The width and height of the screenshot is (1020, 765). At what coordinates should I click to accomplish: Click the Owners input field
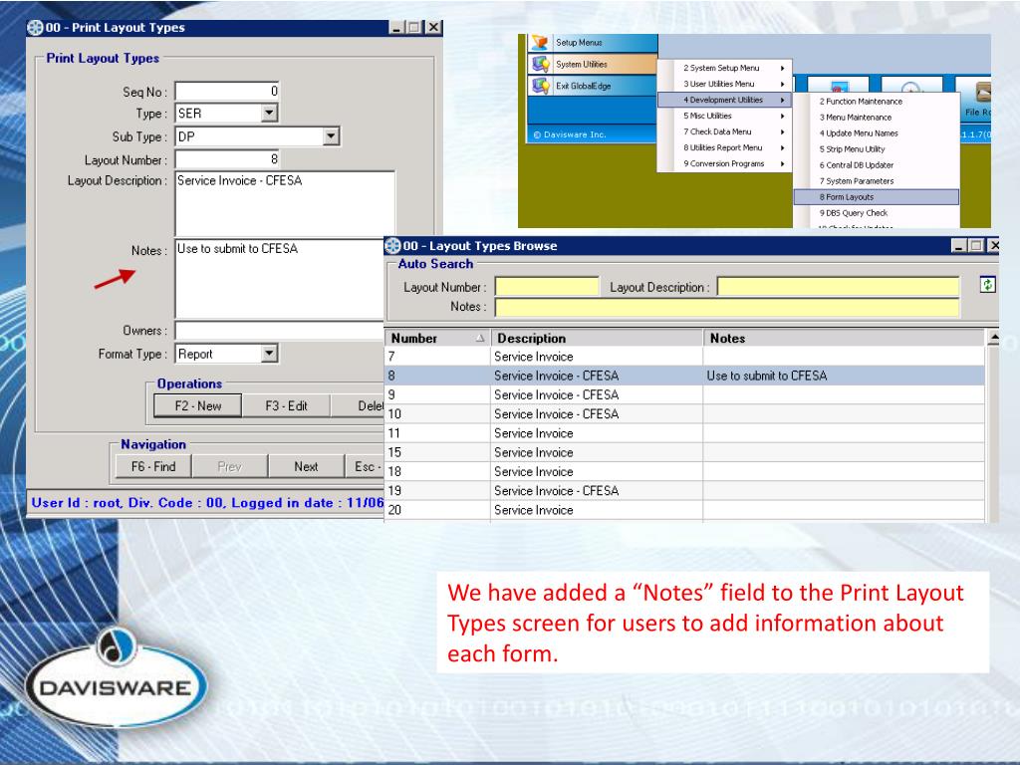point(280,331)
